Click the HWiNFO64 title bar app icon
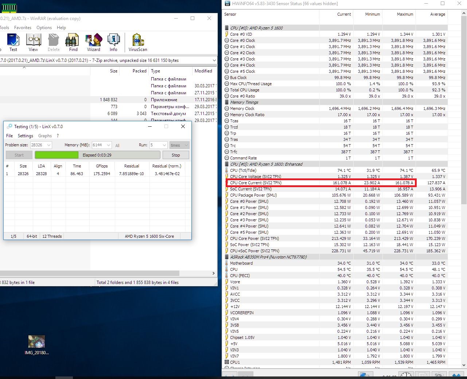The height and width of the screenshot is (379, 467). (x=227, y=4)
